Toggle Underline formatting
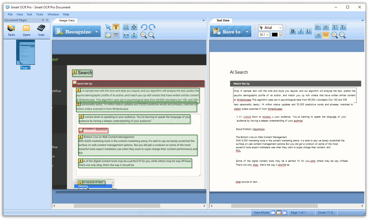 (309, 31)
